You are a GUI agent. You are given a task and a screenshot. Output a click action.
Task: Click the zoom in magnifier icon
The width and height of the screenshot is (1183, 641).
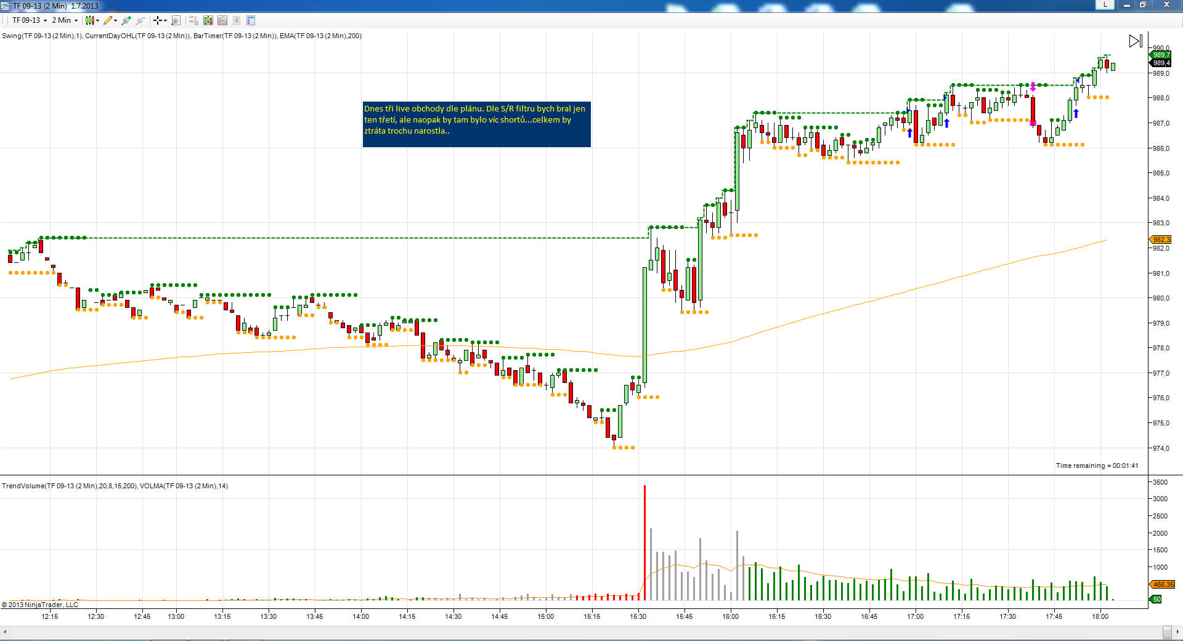point(126,20)
